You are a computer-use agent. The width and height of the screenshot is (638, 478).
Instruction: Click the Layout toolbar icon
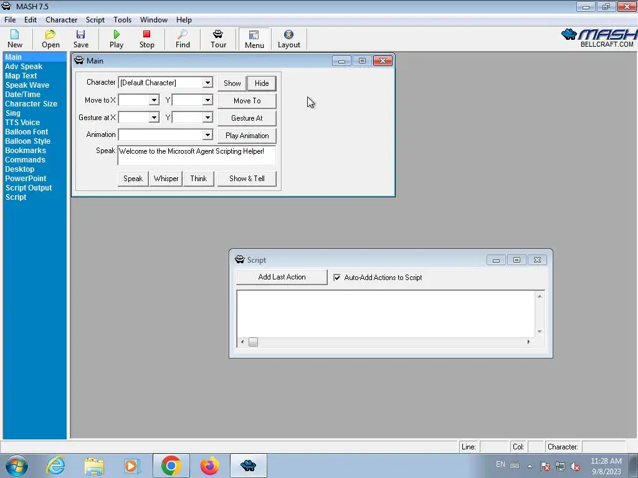289,39
